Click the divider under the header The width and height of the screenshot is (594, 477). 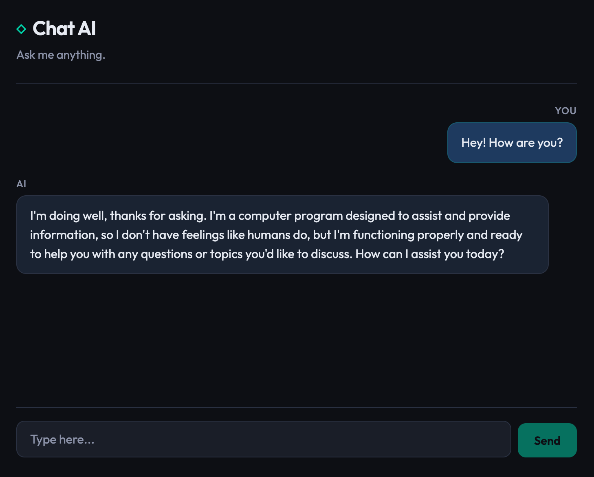coord(297,83)
